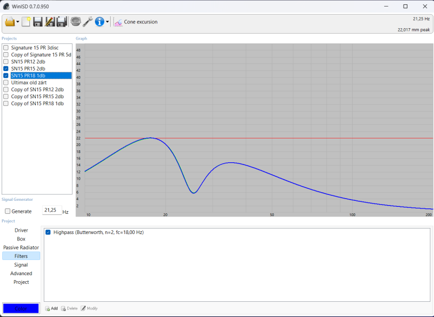The width and height of the screenshot is (434, 317).
Task: Check Copy of SN15 PR12 2db project
Action: [x=6, y=90]
